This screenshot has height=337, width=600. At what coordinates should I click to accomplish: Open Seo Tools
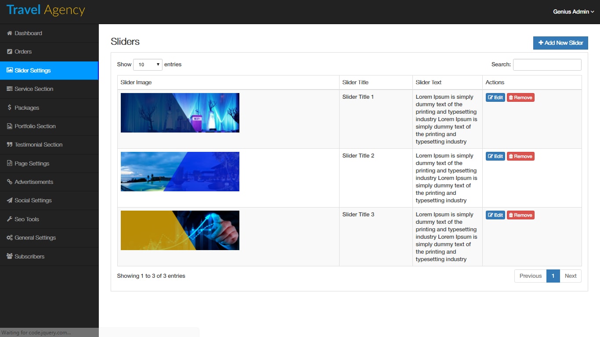pos(49,219)
